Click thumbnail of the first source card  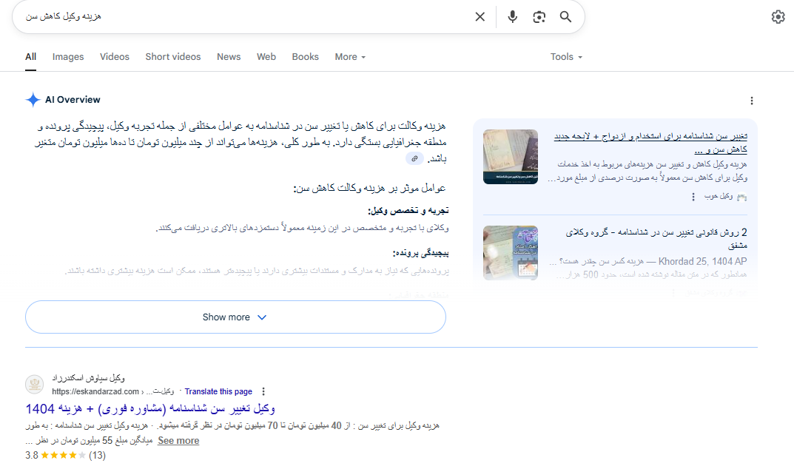(511, 157)
